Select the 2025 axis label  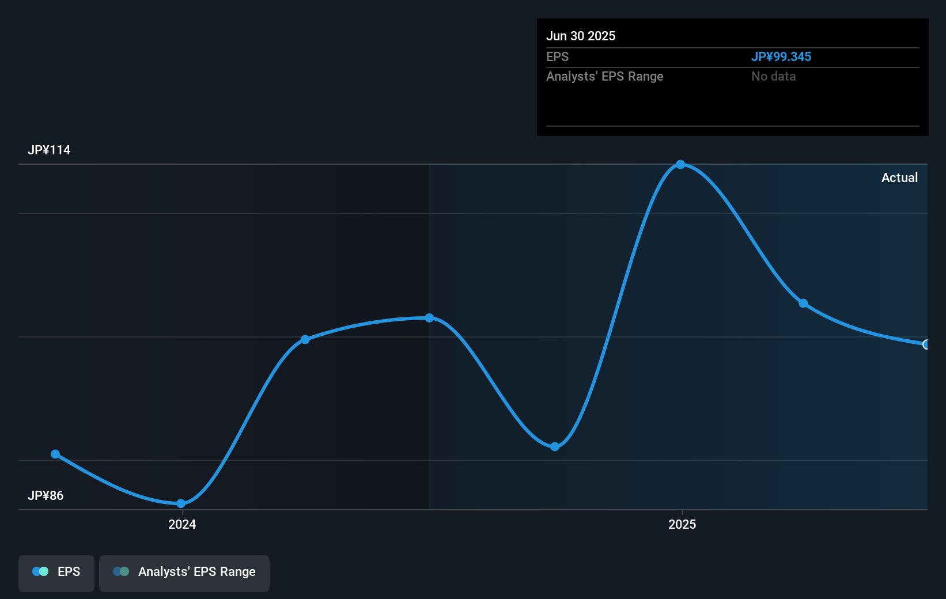tap(682, 525)
